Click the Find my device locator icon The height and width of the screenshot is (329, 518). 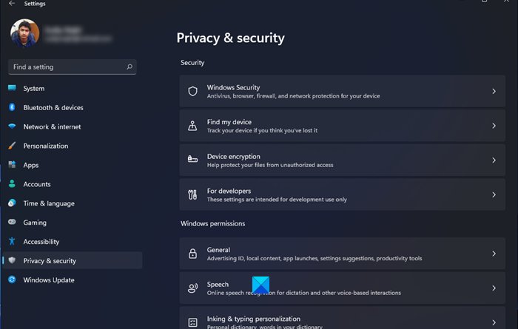[192, 126]
